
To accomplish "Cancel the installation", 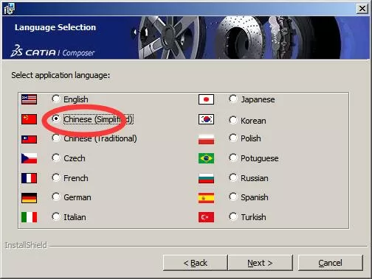I will 331,263.
